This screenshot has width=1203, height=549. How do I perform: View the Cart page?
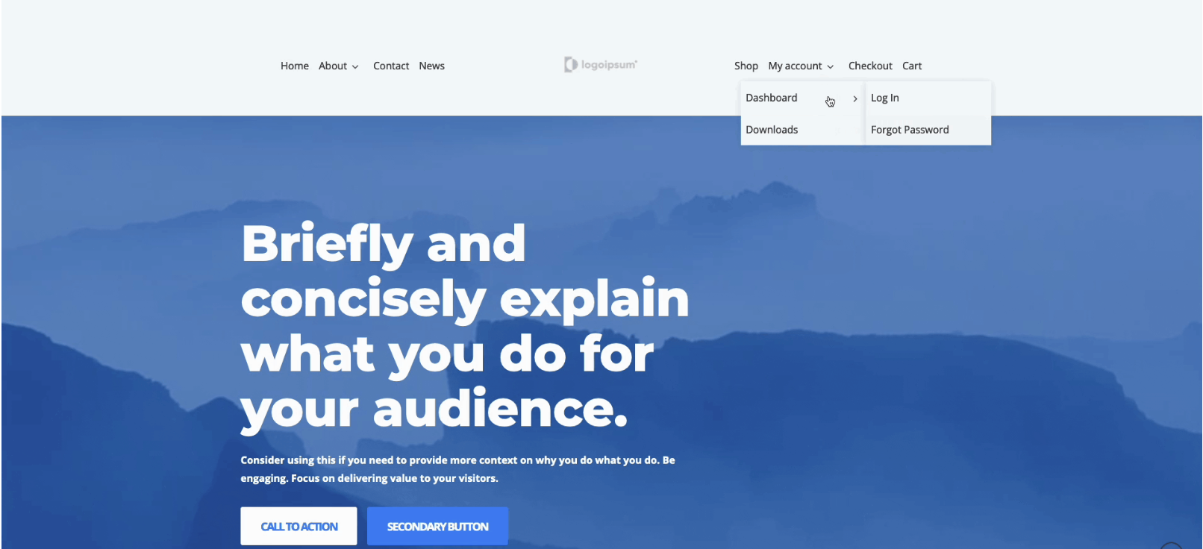tap(912, 66)
